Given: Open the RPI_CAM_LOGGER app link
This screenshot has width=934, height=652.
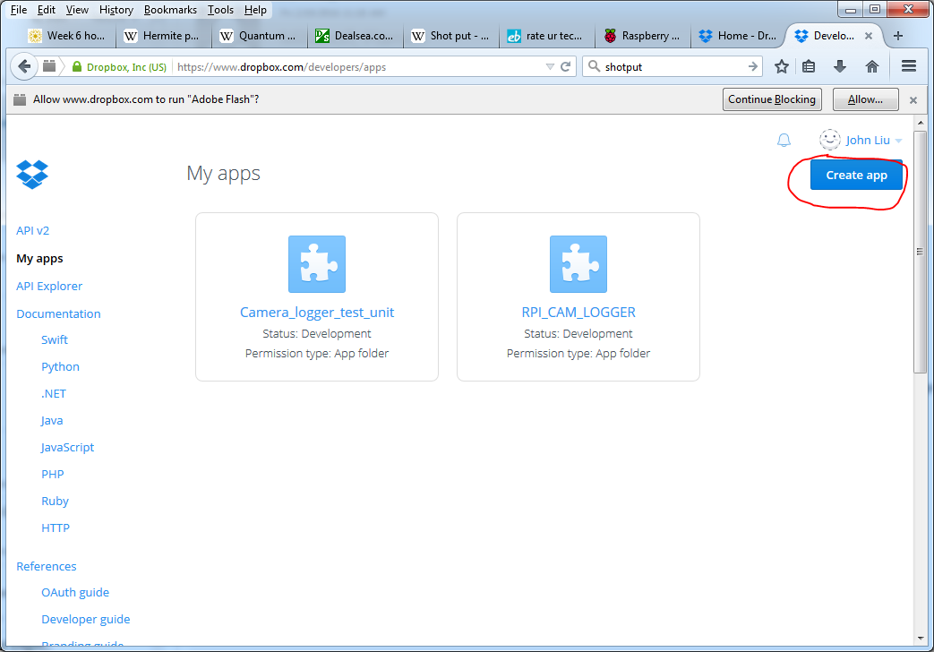Looking at the screenshot, I should (x=578, y=313).
